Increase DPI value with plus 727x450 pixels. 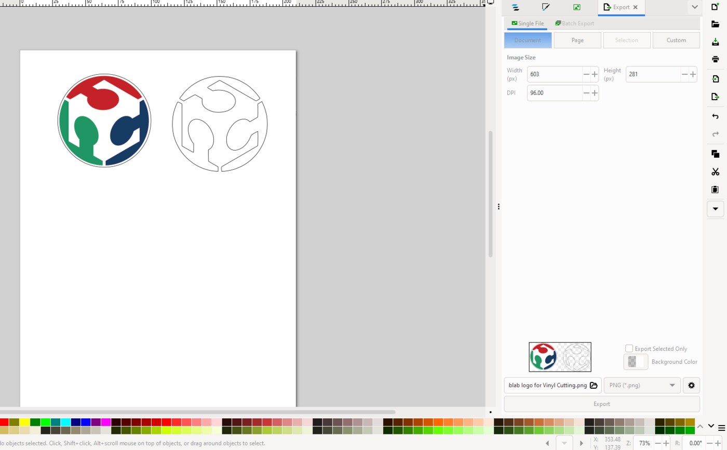coord(595,93)
